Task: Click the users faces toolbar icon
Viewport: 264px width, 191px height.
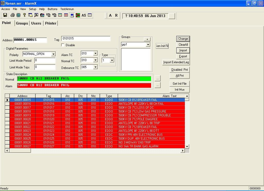Action: point(42,15)
